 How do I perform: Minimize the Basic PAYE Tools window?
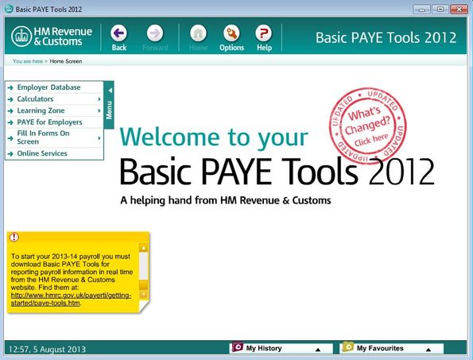pos(421,10)
